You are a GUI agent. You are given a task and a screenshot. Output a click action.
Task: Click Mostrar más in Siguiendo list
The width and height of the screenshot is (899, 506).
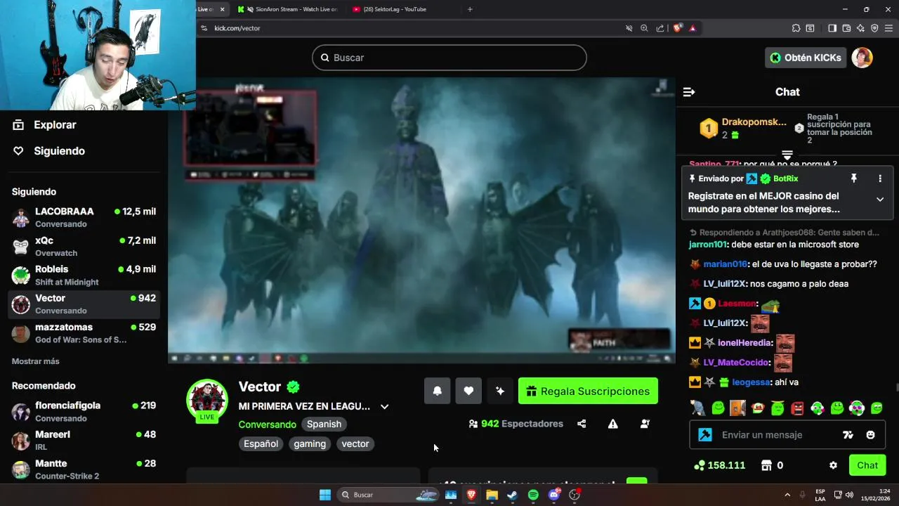[35, 361]
